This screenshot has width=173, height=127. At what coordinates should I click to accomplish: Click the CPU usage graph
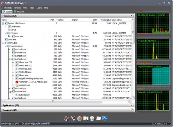click(153, 23)
